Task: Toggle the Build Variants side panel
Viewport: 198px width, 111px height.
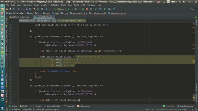Action: pos(6,80)
